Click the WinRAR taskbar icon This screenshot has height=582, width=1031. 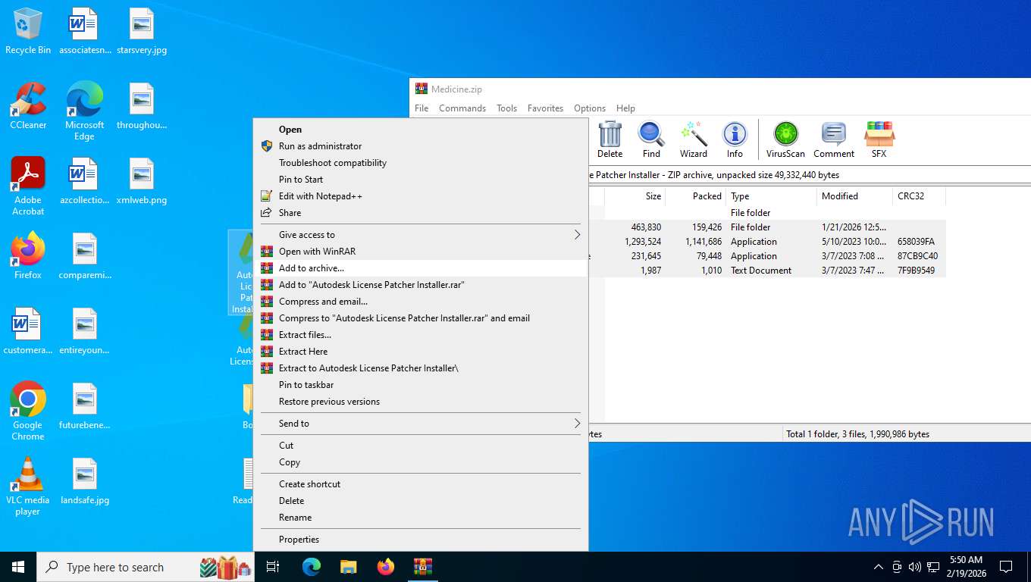pyautogui.click(x=423, y=567)
